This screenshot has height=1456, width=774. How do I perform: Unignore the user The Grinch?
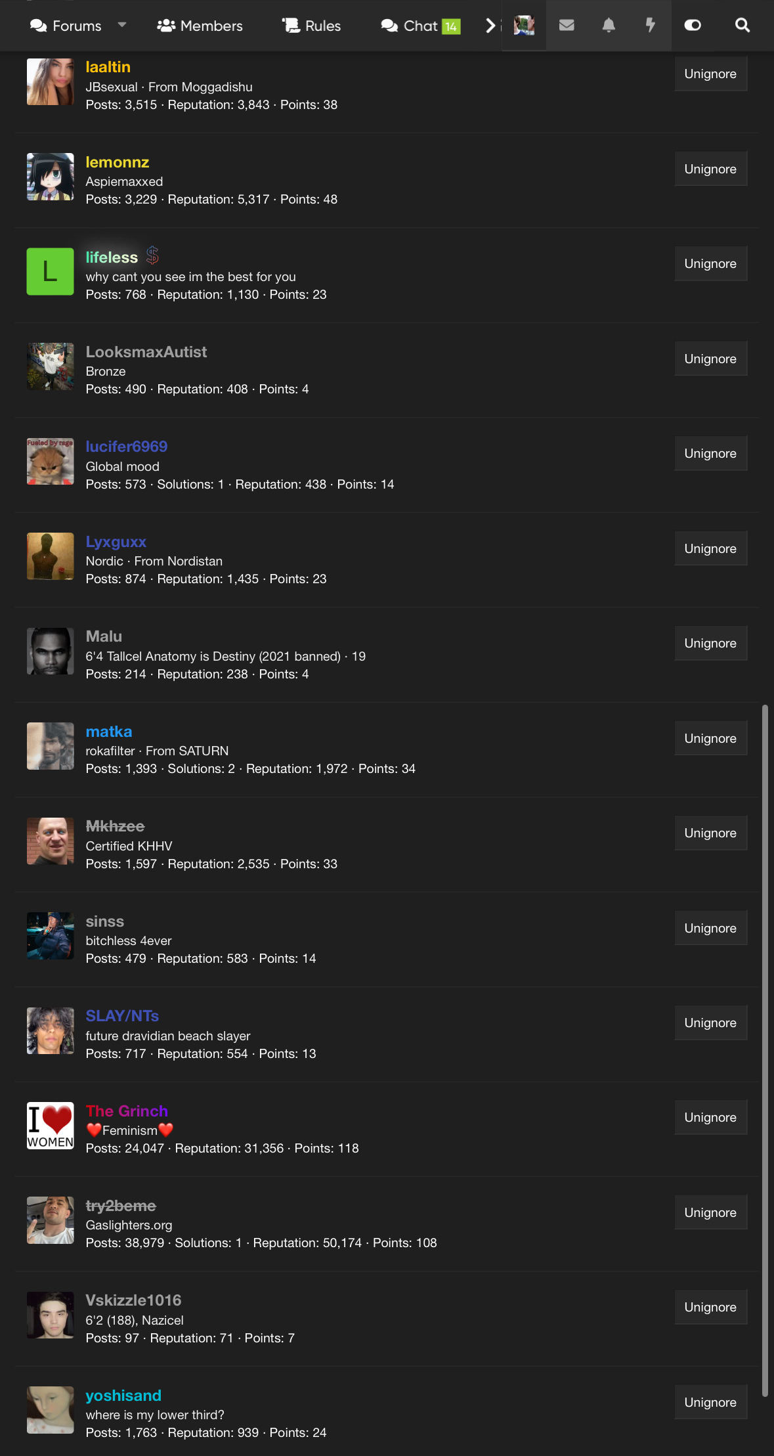710,1117
